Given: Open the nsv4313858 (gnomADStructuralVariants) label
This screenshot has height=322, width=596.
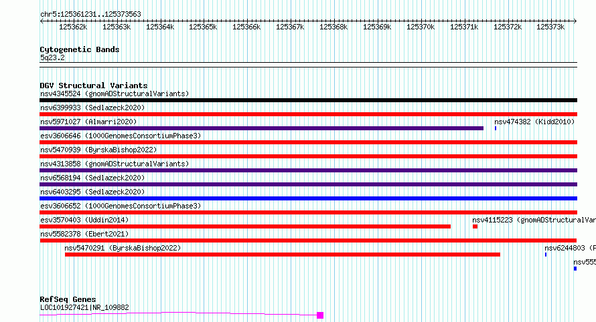Looking at the screenshot, I should pos(115,164).
